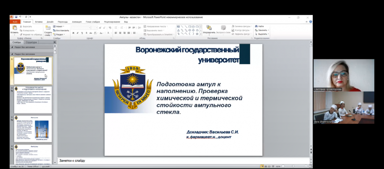Open the Переходы ribbon tab
384x169 pixels.
(63, 22)
